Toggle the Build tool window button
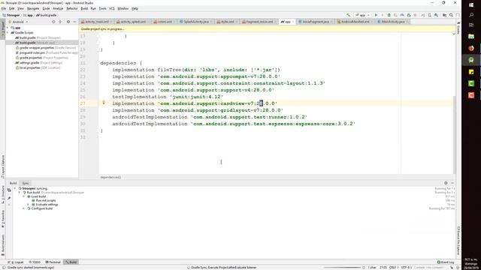Screen dimensions: 481x270 (x=71, y=262)
